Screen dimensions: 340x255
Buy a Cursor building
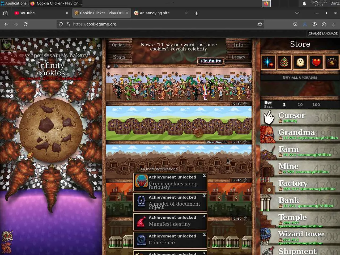click(300, 117)
